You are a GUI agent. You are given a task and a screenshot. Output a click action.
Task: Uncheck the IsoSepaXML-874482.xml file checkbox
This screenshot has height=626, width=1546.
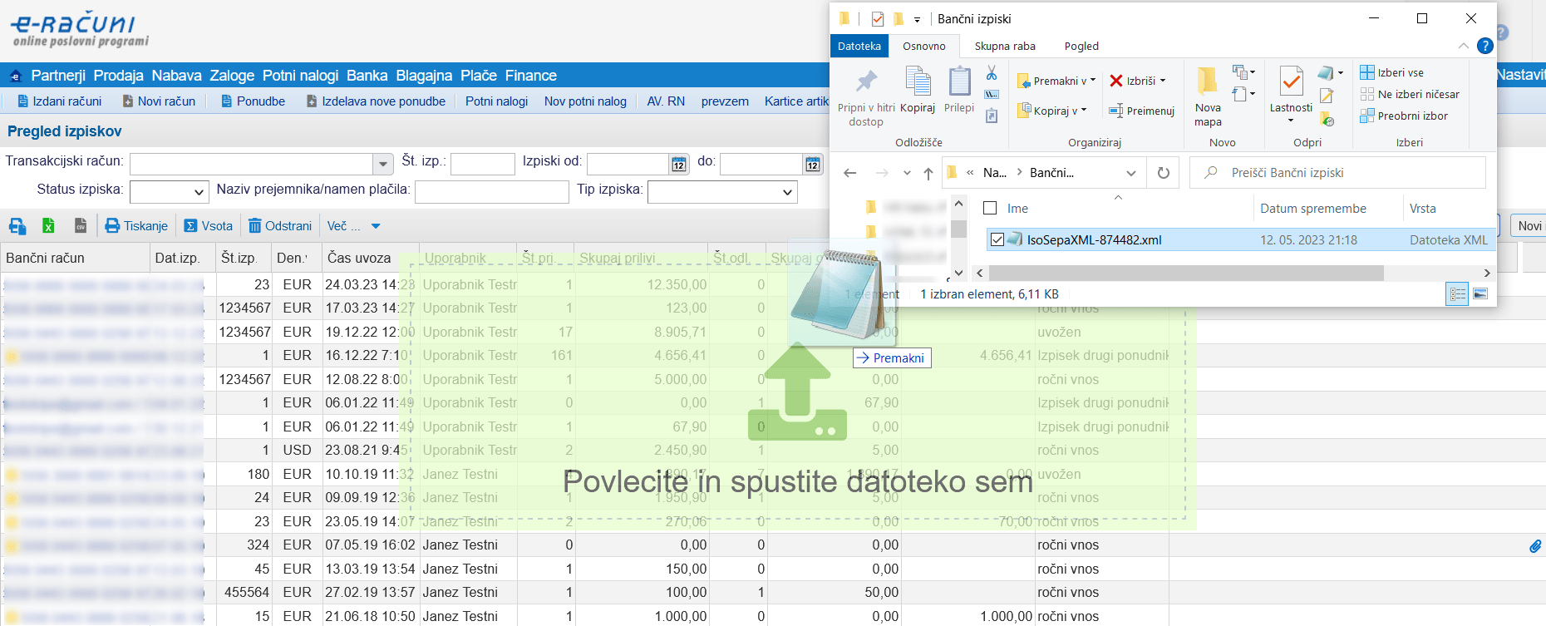[997, 240]
